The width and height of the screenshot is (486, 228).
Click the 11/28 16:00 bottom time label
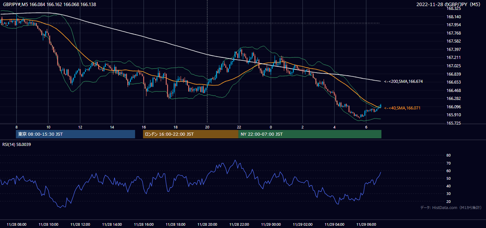(x=143, y=225)
